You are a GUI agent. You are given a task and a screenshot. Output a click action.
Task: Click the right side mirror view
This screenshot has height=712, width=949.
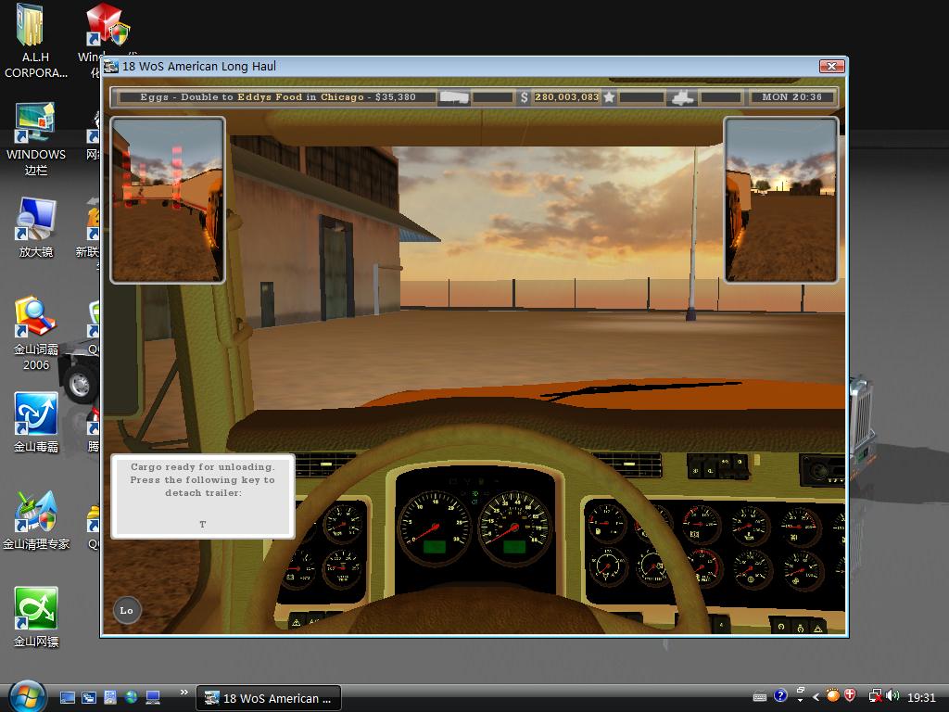point(781,200)
